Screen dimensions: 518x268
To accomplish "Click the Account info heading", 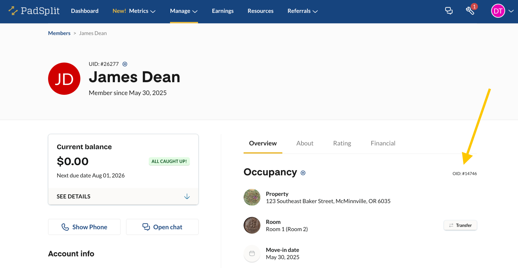I will pos(71,254).
